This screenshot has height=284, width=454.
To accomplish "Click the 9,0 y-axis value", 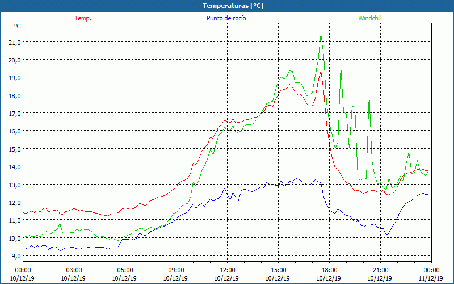I will 16,256.
